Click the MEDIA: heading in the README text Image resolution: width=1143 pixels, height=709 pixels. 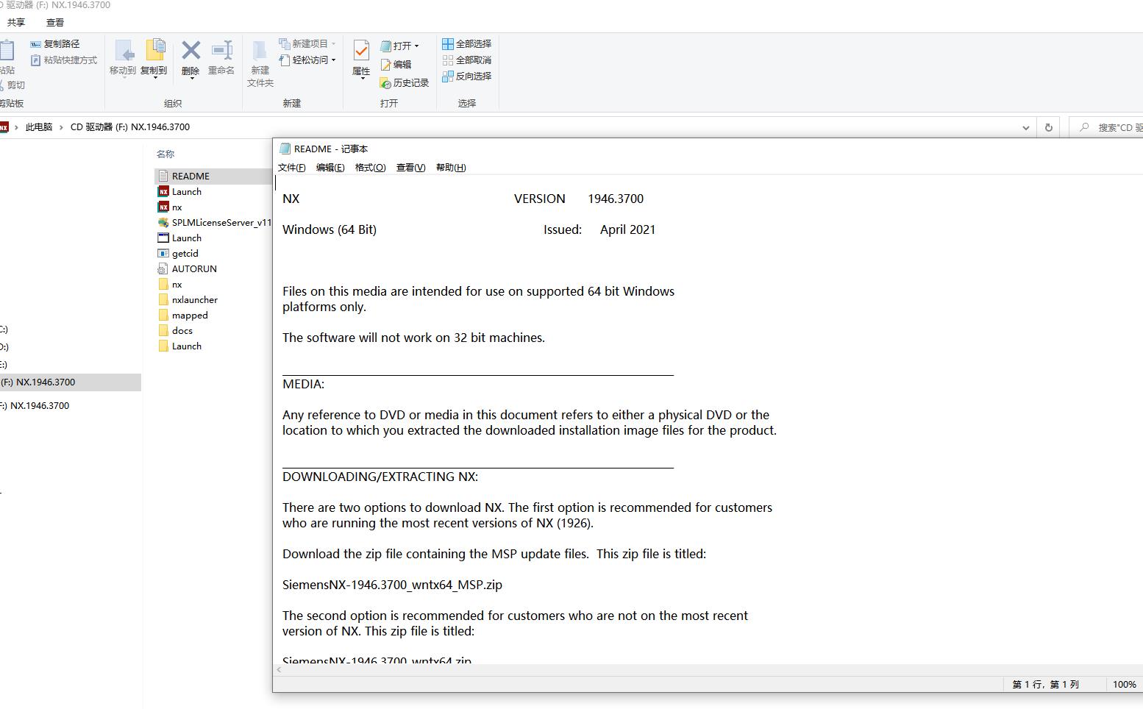click(303, 385)
